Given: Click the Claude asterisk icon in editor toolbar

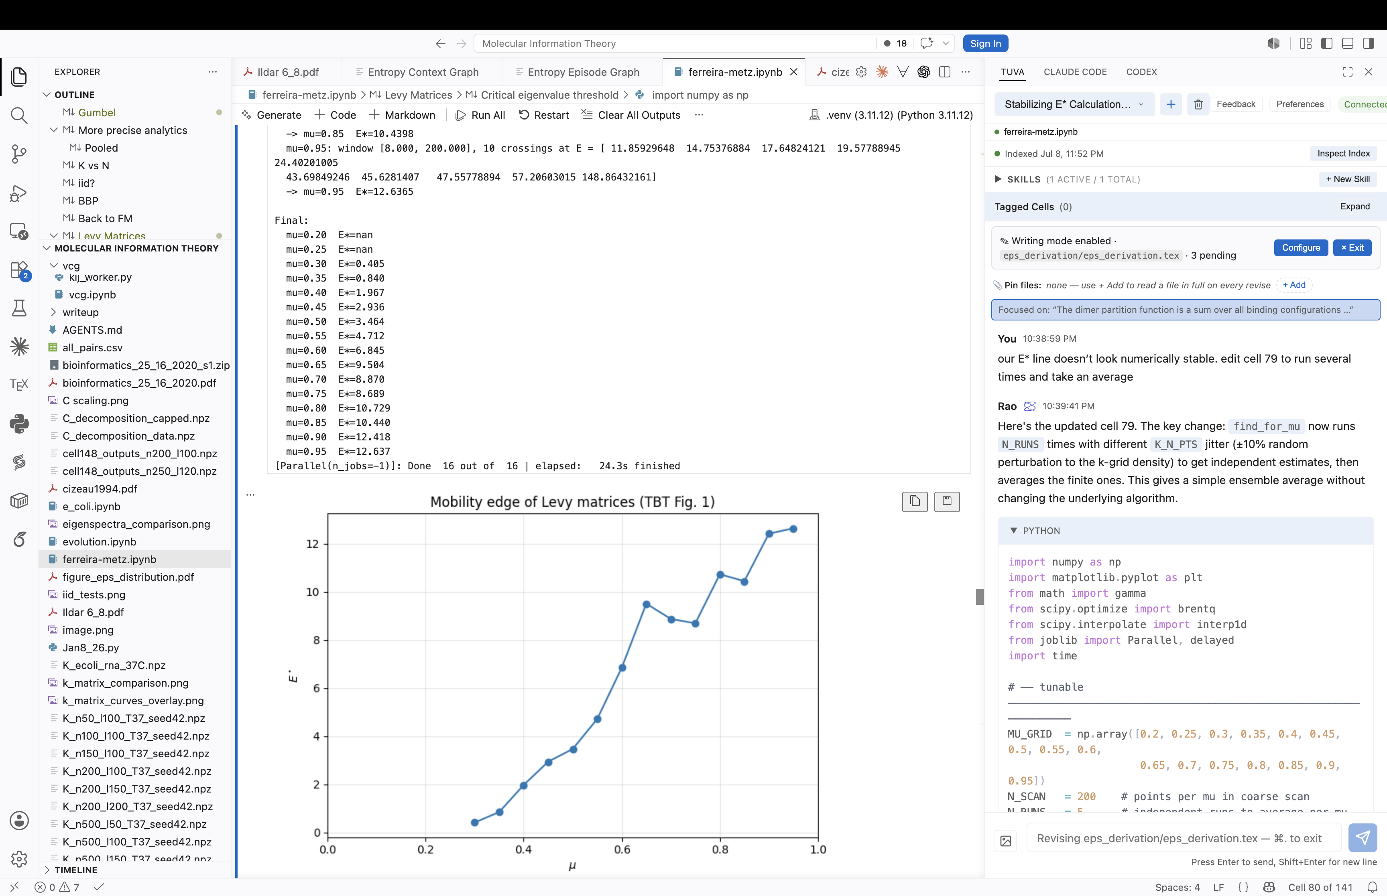Looking at the screenshot, I should 883,71.
